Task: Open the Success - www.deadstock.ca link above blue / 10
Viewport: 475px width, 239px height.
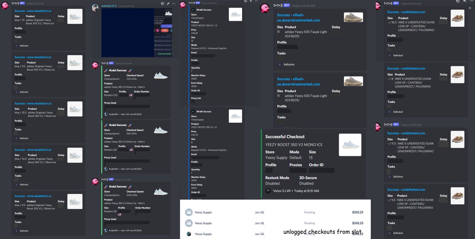Action: (33, 11)
